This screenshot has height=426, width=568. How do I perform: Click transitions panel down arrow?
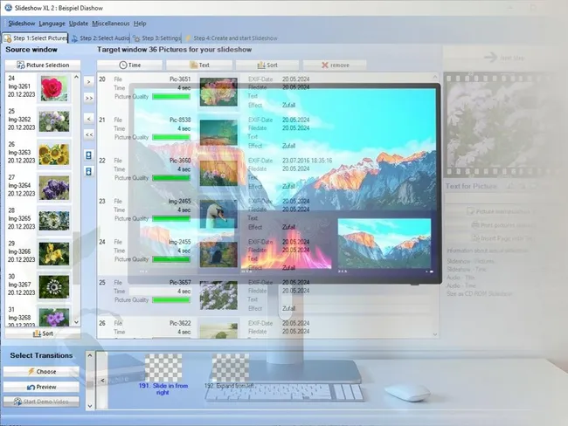pyautogui.click(x=90, y=406)
